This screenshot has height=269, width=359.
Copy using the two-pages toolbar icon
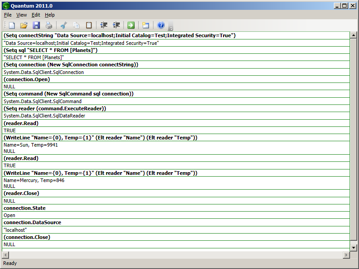76,25
